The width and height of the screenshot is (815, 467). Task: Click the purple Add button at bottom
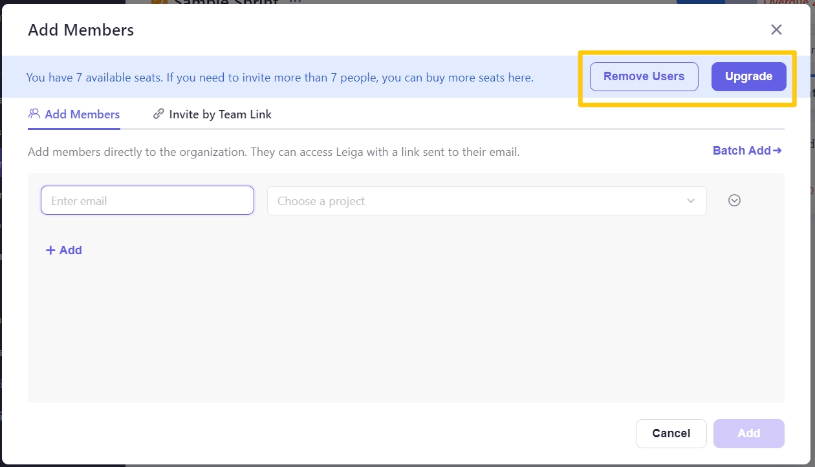748,433
